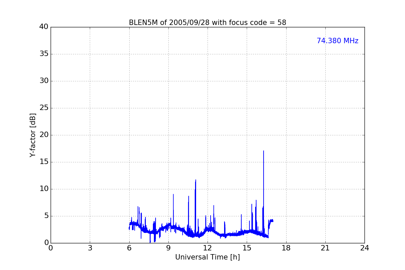Click the y-axis tick label '20'
The height and width of the screenshot is (270, 405).
click(44, 135)
